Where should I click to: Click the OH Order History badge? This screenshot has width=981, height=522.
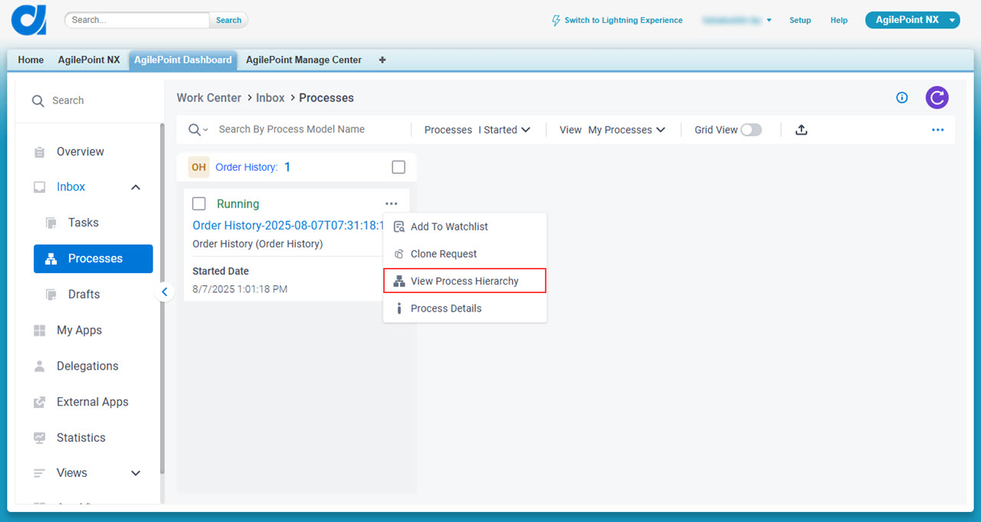point(198,167)
